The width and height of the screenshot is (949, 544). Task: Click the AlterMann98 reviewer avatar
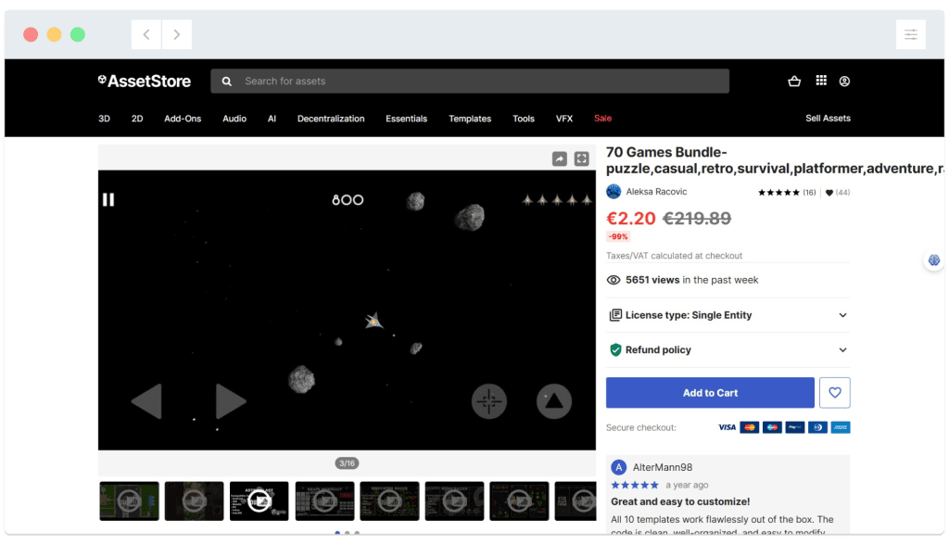pos(618,467)
